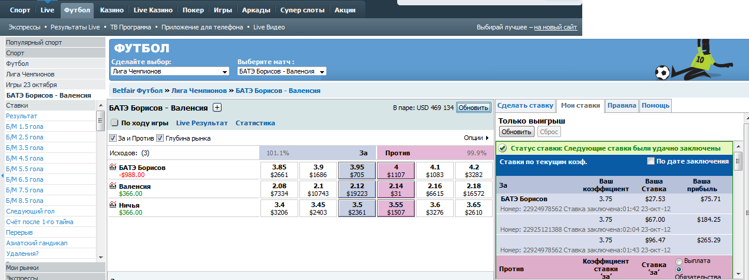The height and width of the screenshot is (280, 749).
Task: Switch to Сделать ставку tab
Action: pyautogui.click(x=525, y=105)
